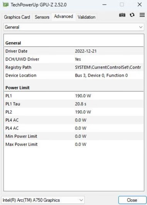This screenshot has height=205, width=147.
Task: Click the Bus 3, Device 0, Function 0 value
Action: pos(101,76)
